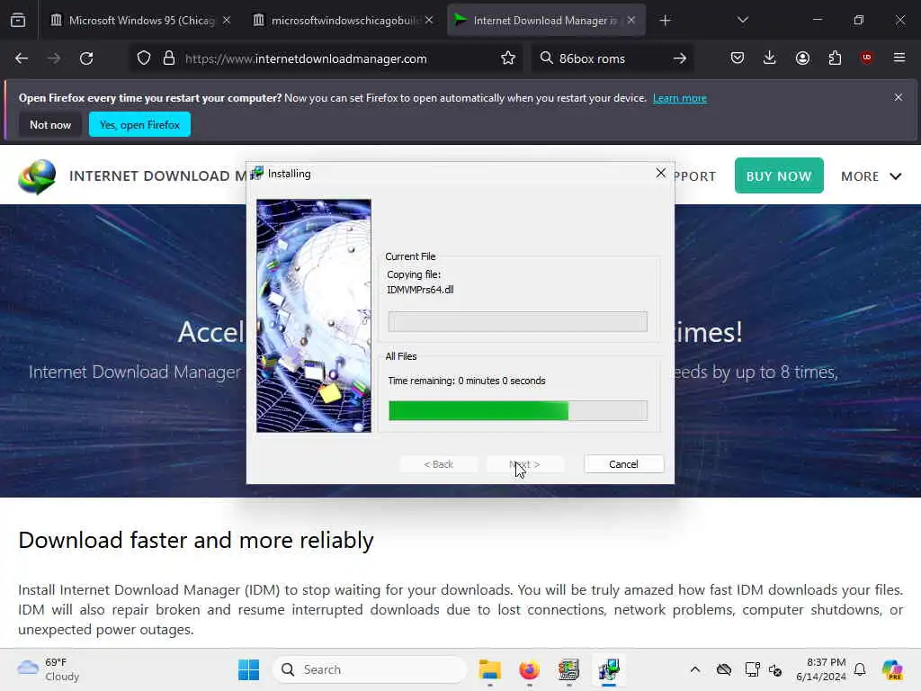Click the network status tray icon
This screenshot has height=691, width=921.
(752, 669)
